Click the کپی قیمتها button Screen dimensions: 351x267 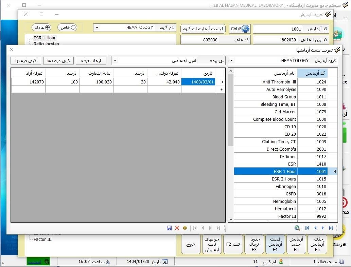(26, 60)
